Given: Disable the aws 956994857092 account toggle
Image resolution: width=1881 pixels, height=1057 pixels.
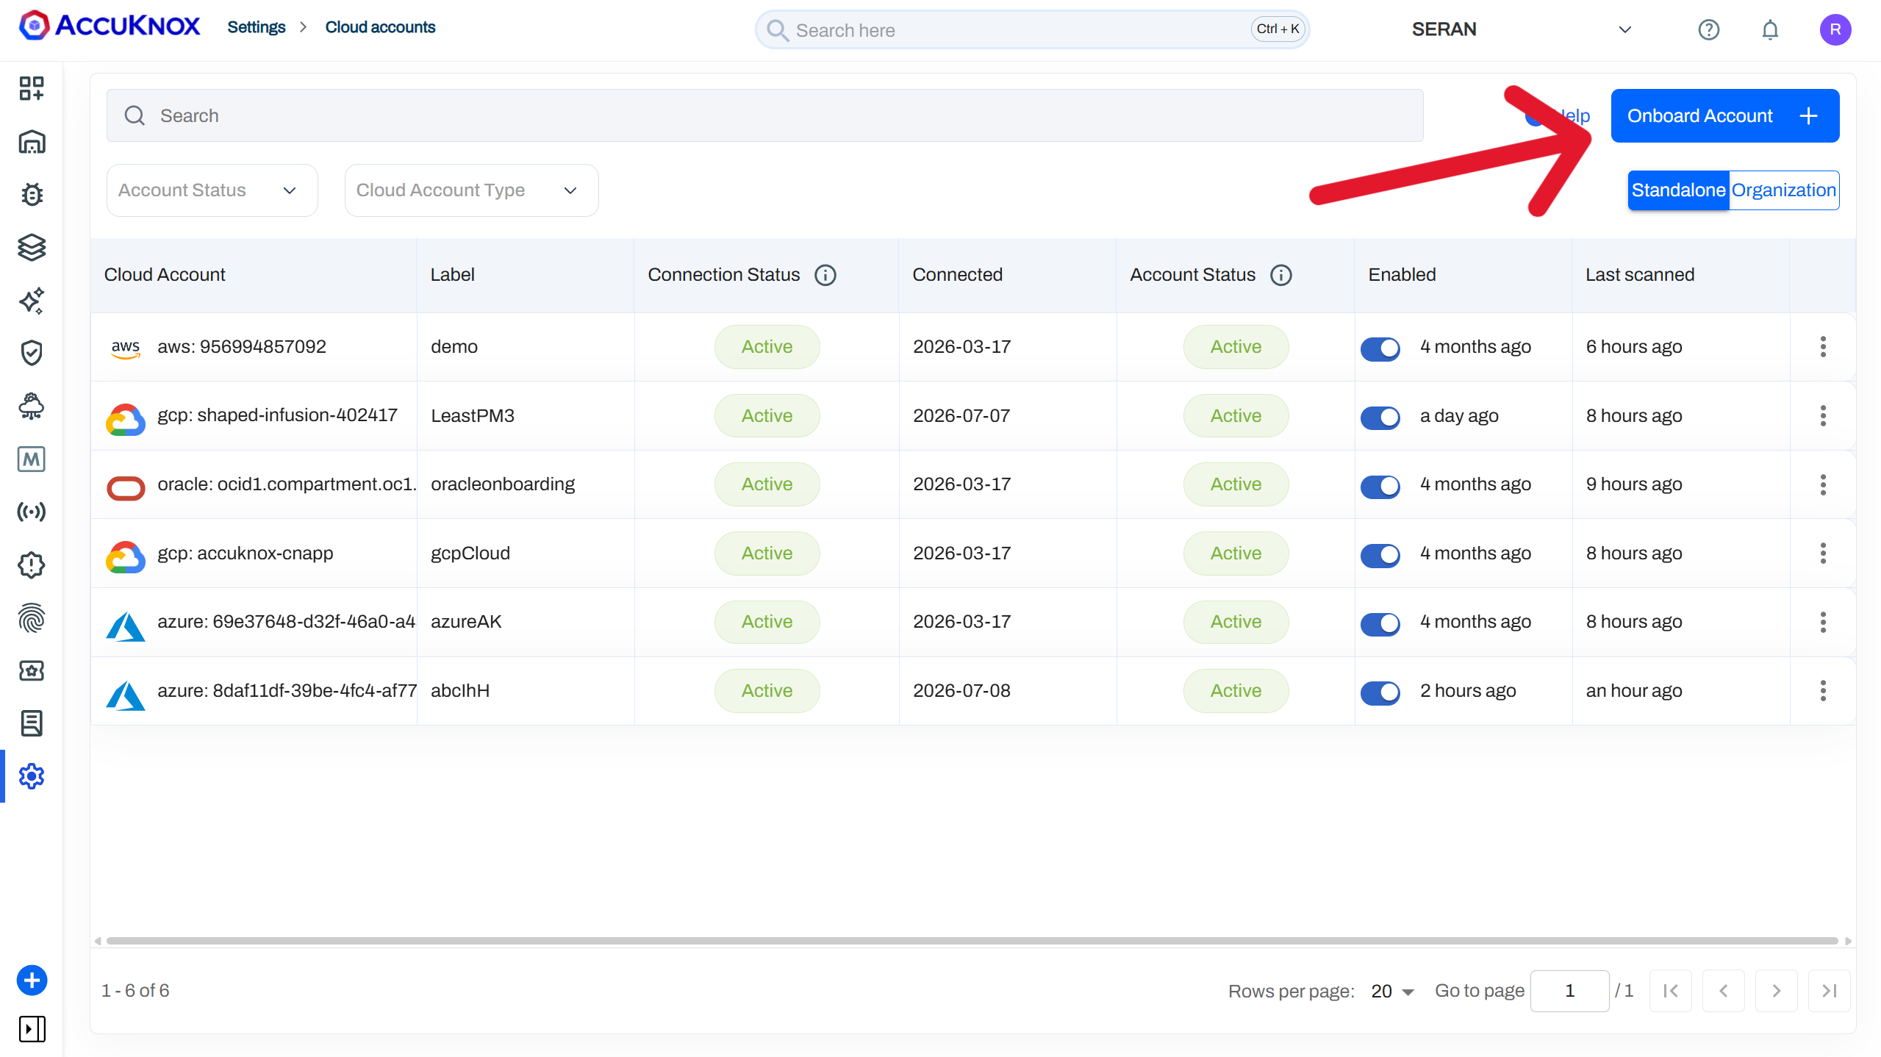Looking at the screenshot, I should (1380, 348).
